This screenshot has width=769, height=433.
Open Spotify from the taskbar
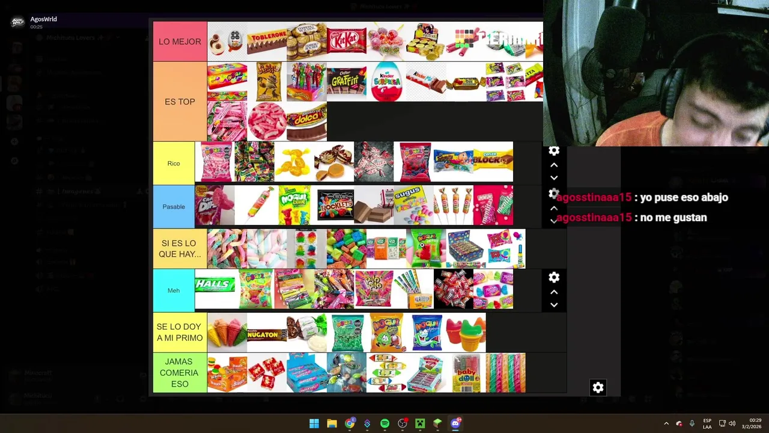(384, 423)
